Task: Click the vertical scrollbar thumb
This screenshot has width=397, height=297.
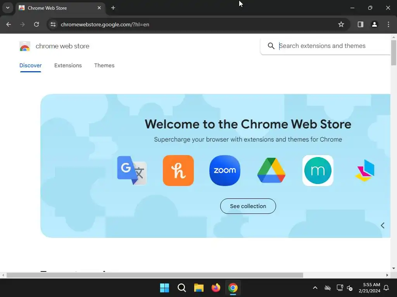Action: 394,53
